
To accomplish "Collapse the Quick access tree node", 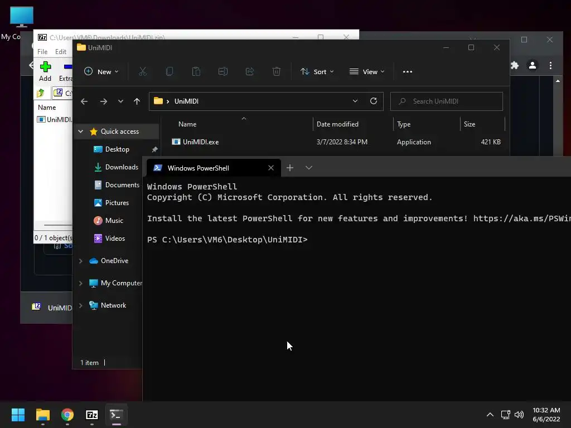I will click(x=81, y=132).
